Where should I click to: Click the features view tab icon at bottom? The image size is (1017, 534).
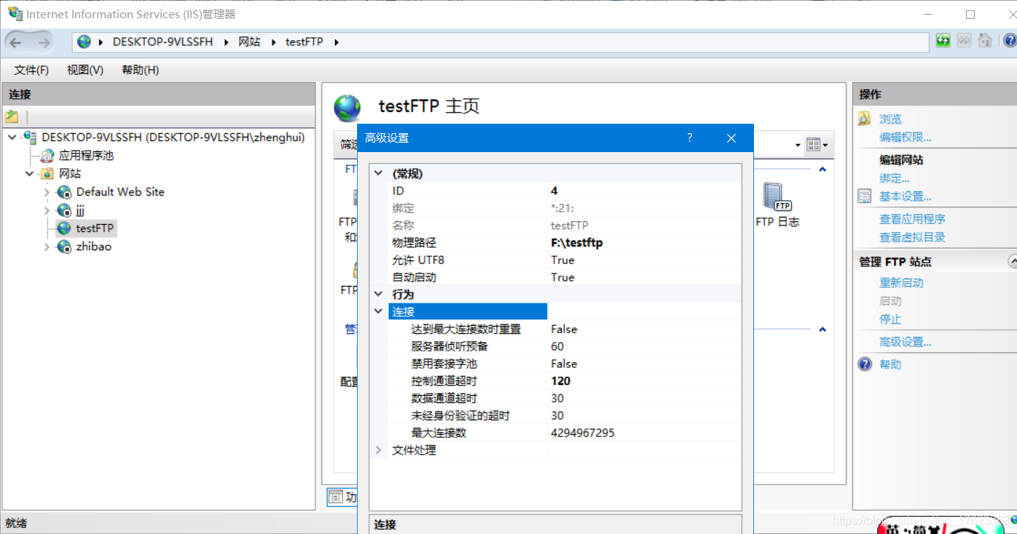tap(335, 497)
